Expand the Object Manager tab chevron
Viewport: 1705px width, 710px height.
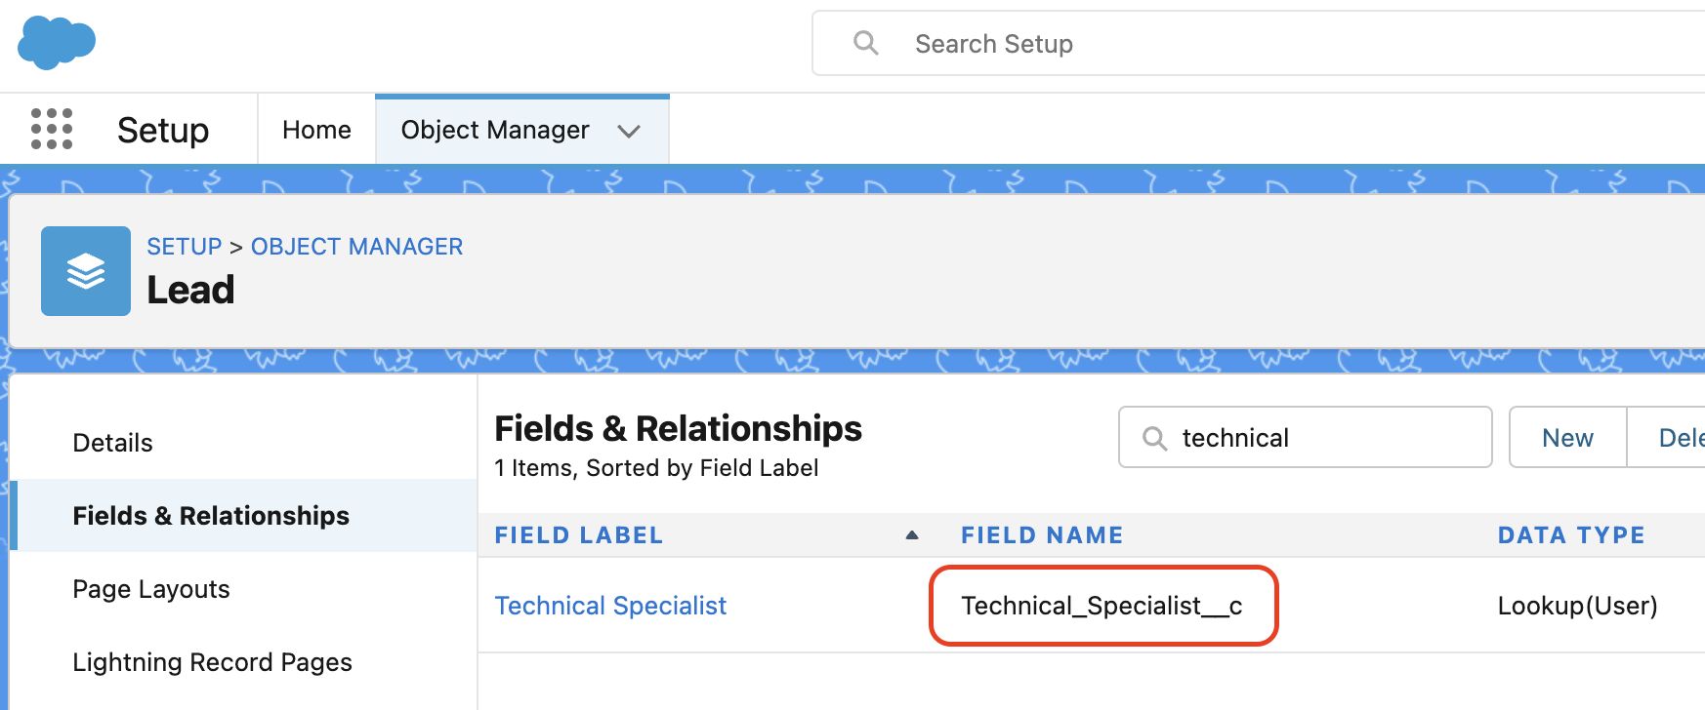point(629,131)
